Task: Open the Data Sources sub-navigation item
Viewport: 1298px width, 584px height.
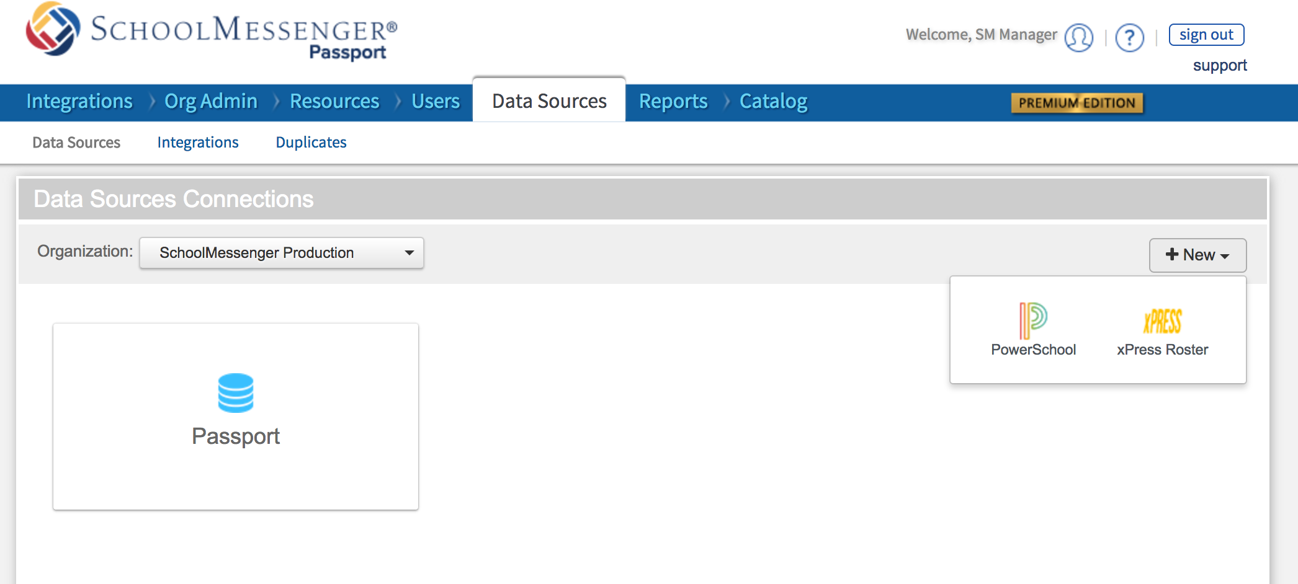Action: 76,143
